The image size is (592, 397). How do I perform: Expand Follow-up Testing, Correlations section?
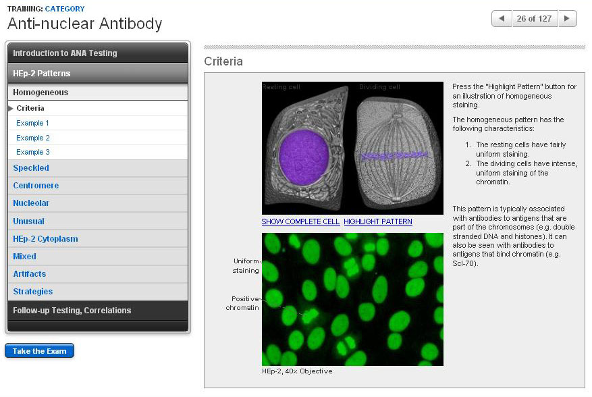(97, 311)
